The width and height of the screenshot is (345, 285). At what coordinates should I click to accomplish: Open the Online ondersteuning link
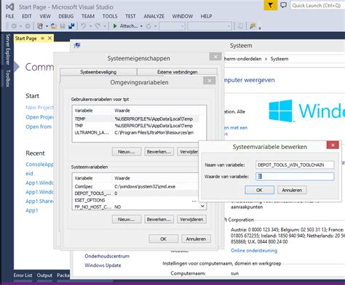coord(254,250)
